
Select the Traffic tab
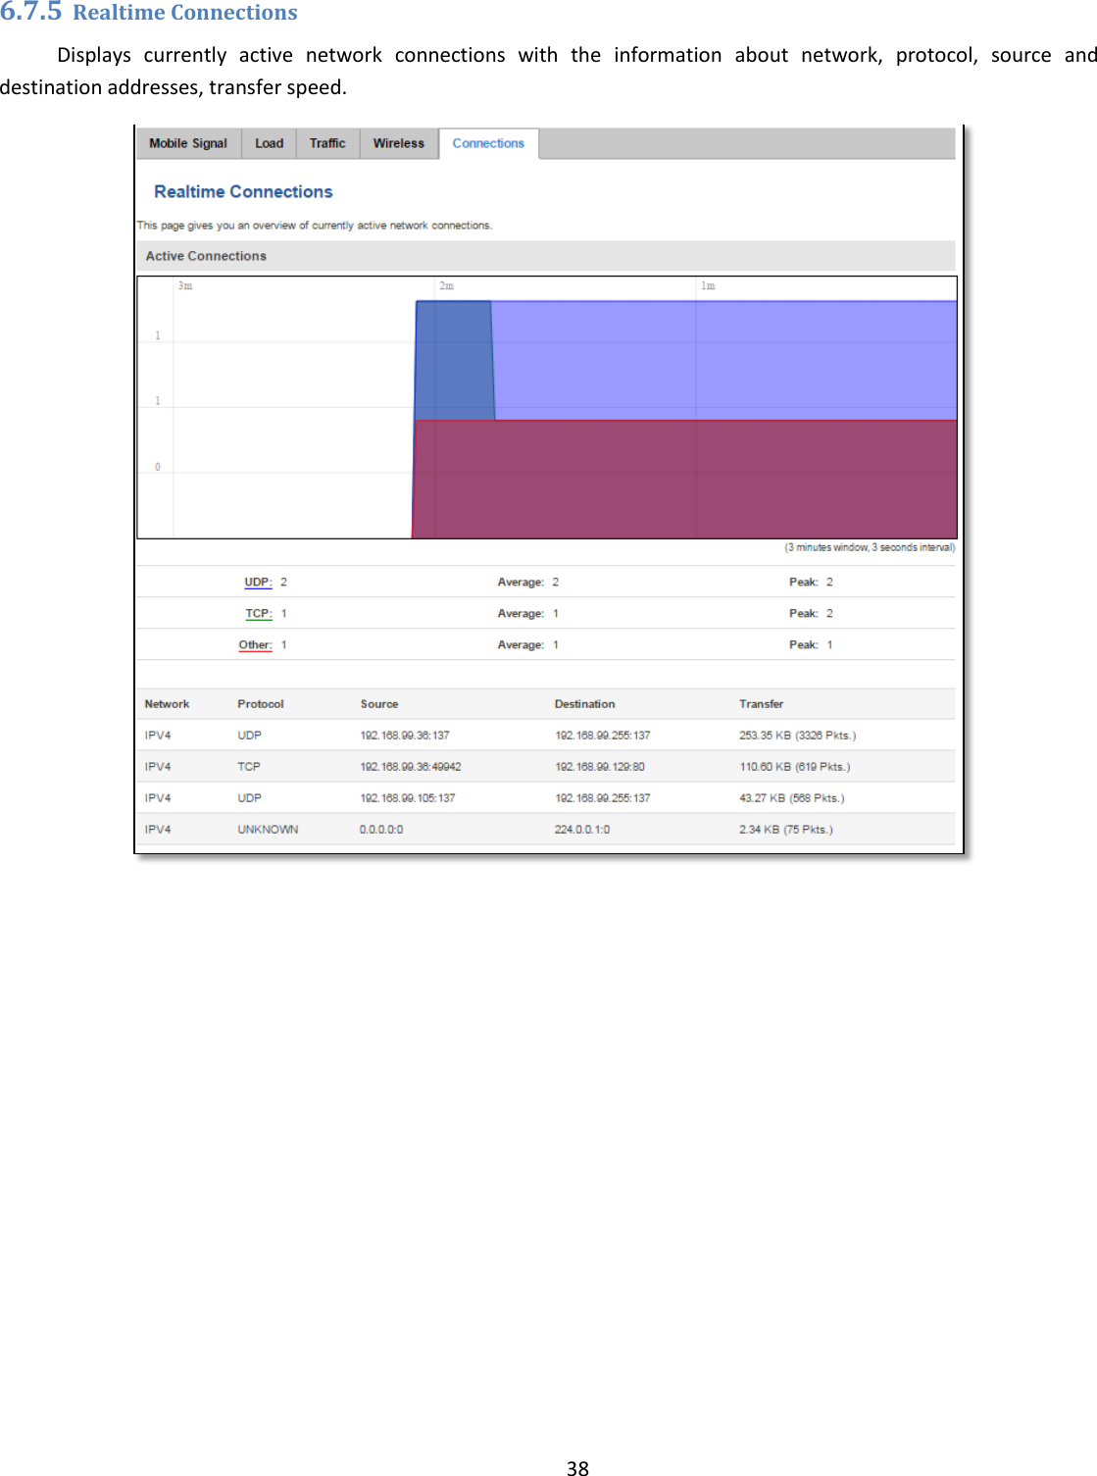327,143
